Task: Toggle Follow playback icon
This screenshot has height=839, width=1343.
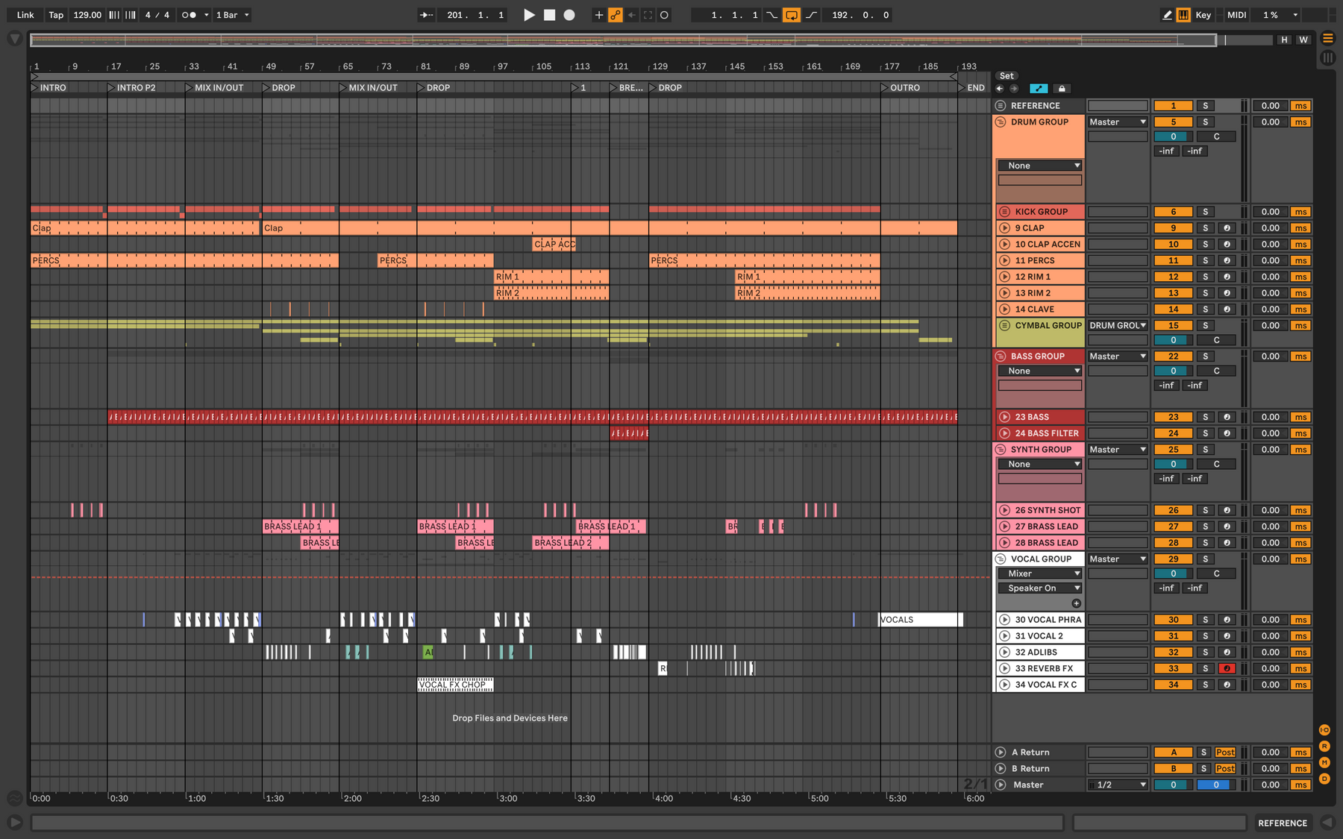Action: [x=426, y=15]
